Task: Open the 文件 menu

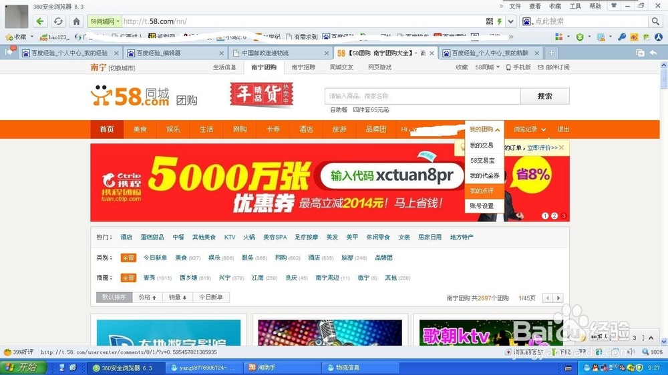Action: coord(515,6)
